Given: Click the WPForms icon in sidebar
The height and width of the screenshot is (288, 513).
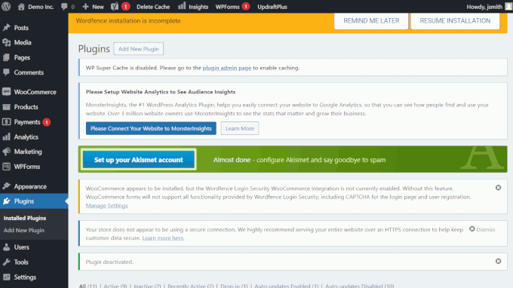Looking at the screenshot, I should [7, 167].
